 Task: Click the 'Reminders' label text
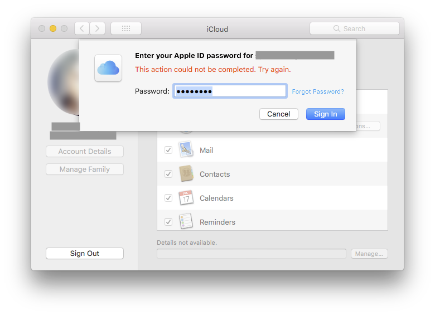tap(217, 222)
